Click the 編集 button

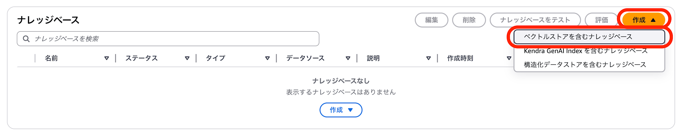pos(432,20)
